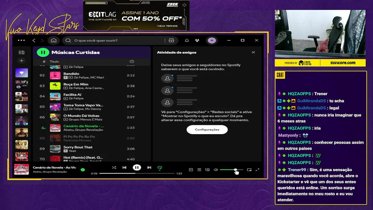This screenshot has width=373, height=210.
Task: Open the Browse icon in search bar
Action: [x=171, y=41]
